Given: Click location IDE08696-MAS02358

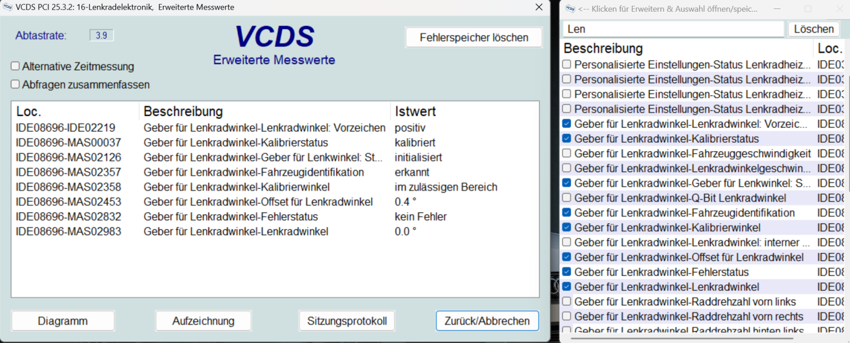Looking at the screenshot, I should pyautogui.click(x=68, y=187).
